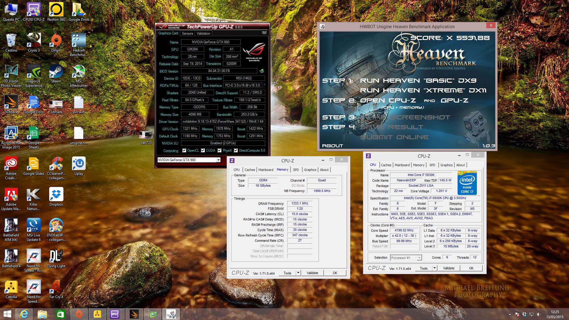Open Acronis True Image 2015 shortcut

pos(11,137)
